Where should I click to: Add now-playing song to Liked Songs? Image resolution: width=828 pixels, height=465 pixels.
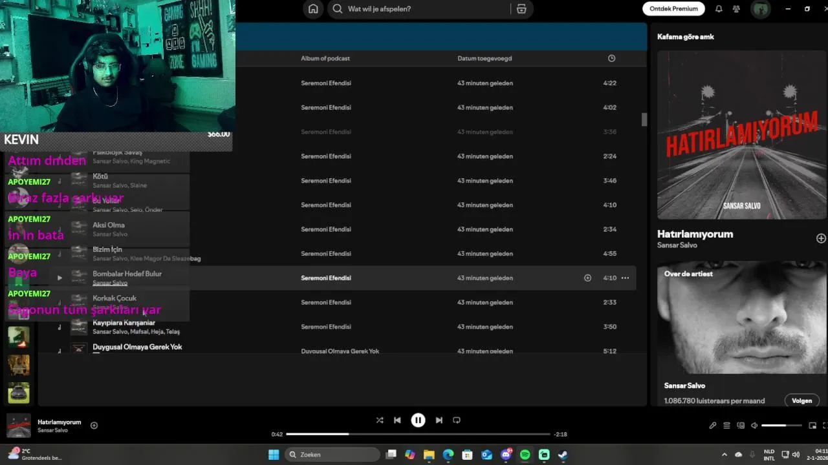click(94, 425)
